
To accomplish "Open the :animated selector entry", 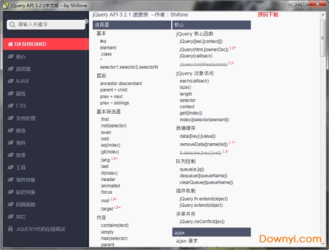I will point(110,186).
